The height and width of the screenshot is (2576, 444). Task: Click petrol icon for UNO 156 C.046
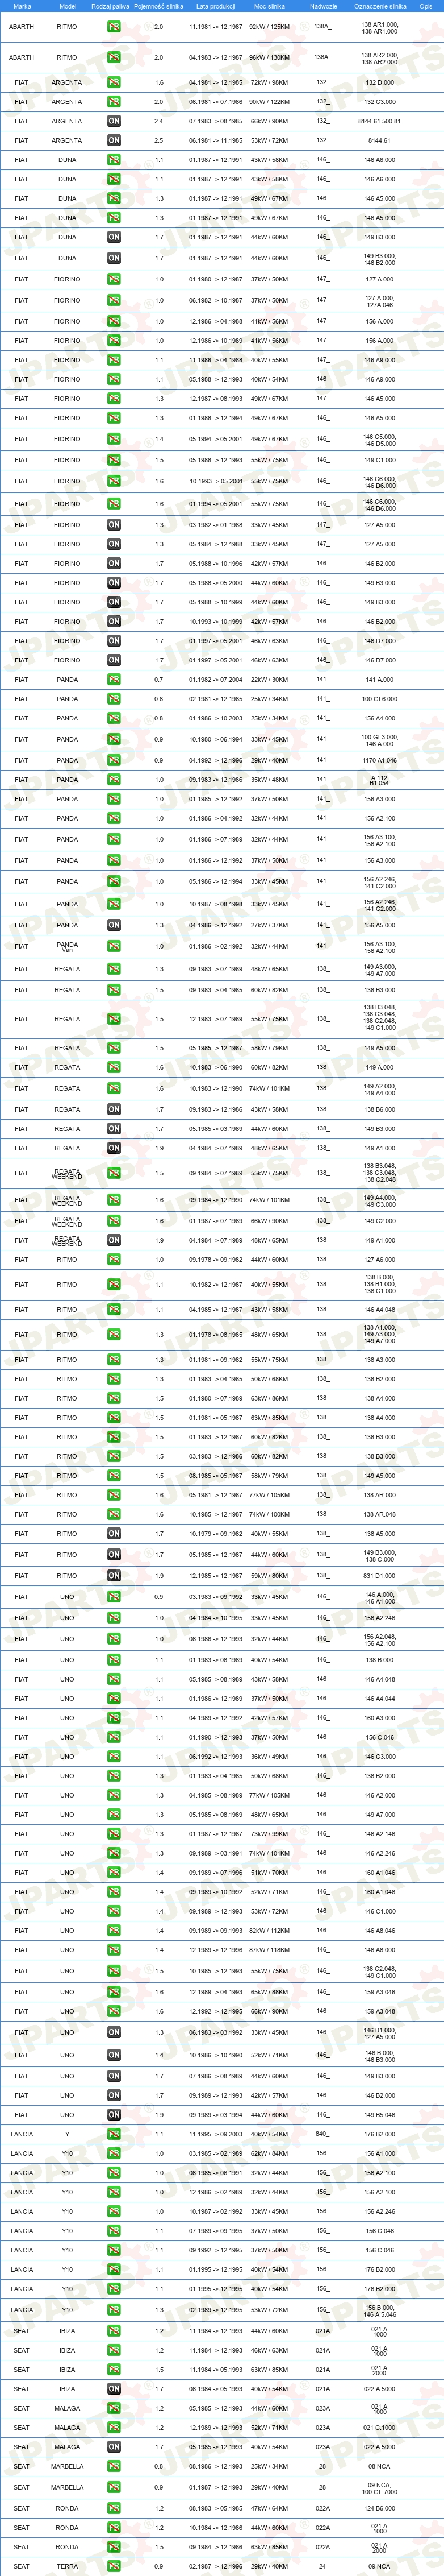114,1738
